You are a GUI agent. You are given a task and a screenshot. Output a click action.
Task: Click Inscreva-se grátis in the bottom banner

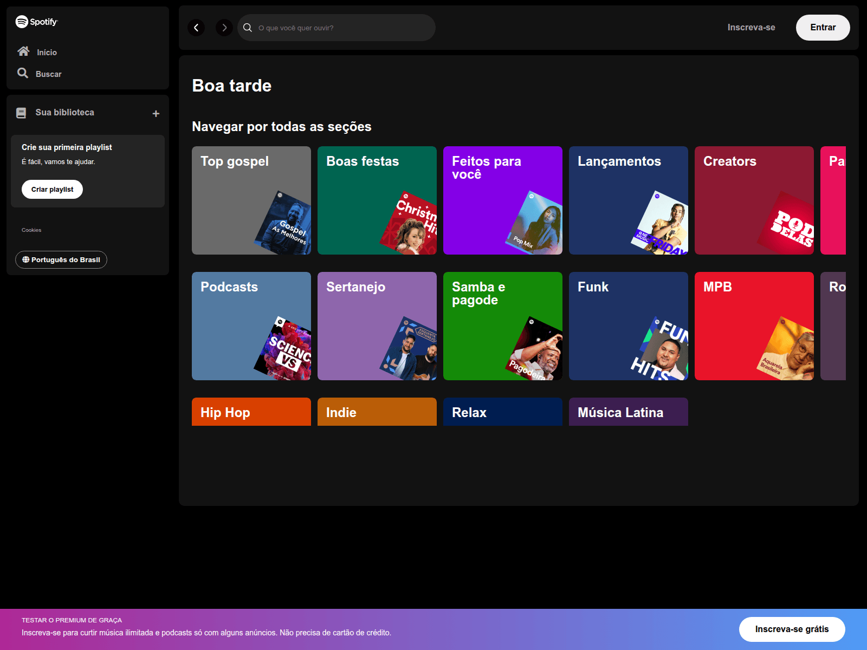tap(792, 629)
